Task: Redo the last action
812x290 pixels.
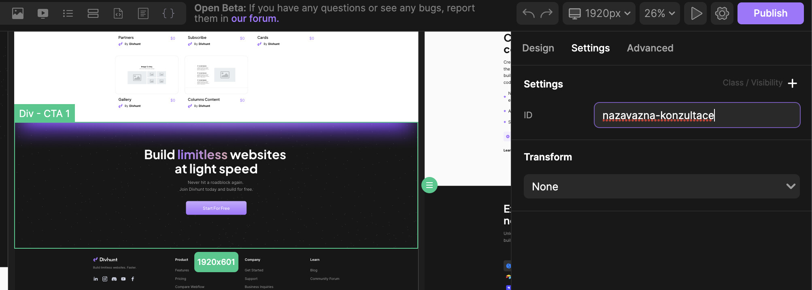Action: [546, 13]
